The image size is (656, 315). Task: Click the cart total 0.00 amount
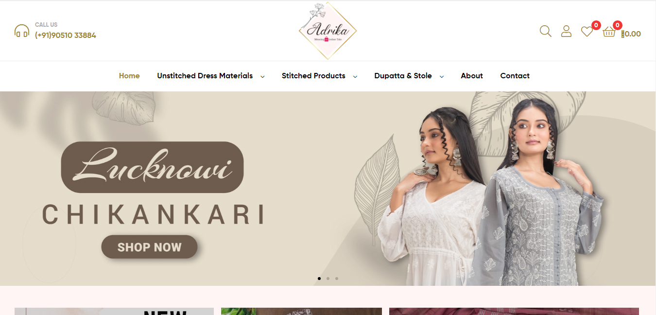click(631, 34)
